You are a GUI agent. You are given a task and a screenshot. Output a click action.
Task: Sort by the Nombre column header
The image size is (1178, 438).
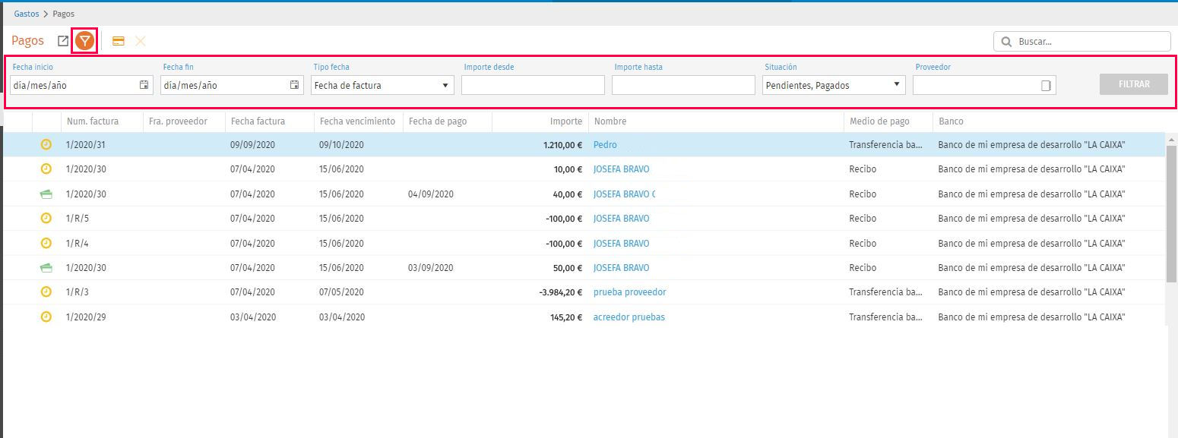coord(610,121)
